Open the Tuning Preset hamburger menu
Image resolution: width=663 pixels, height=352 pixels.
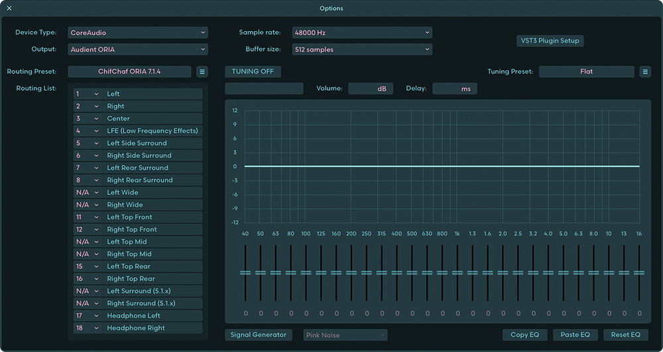645,71
